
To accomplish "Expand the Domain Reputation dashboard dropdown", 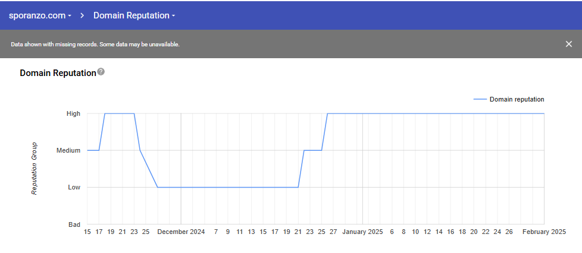I will point(134,15).
